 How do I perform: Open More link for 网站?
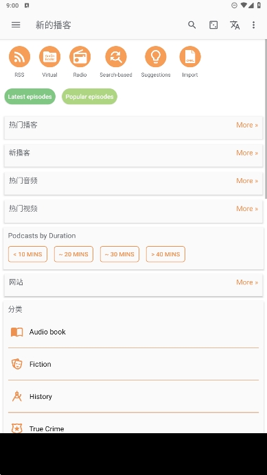[247, 282]
